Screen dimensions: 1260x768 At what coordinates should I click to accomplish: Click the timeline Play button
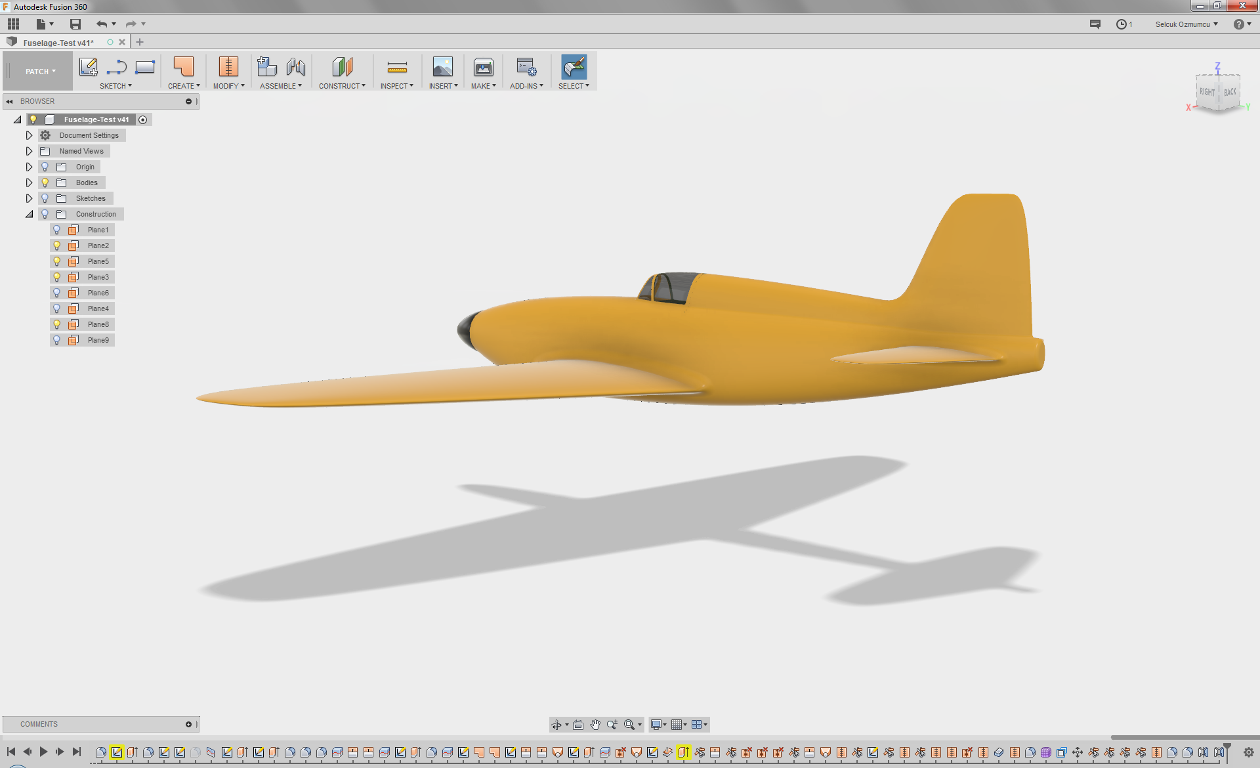pos(43,752)
